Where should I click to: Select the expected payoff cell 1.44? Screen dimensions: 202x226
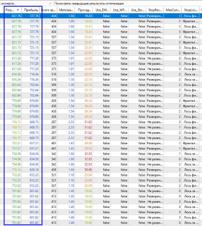tap(71, 169)
